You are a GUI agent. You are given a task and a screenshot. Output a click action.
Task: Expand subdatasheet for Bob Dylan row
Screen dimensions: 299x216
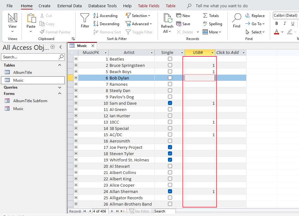pyautogui.click(x=76, y=78)
